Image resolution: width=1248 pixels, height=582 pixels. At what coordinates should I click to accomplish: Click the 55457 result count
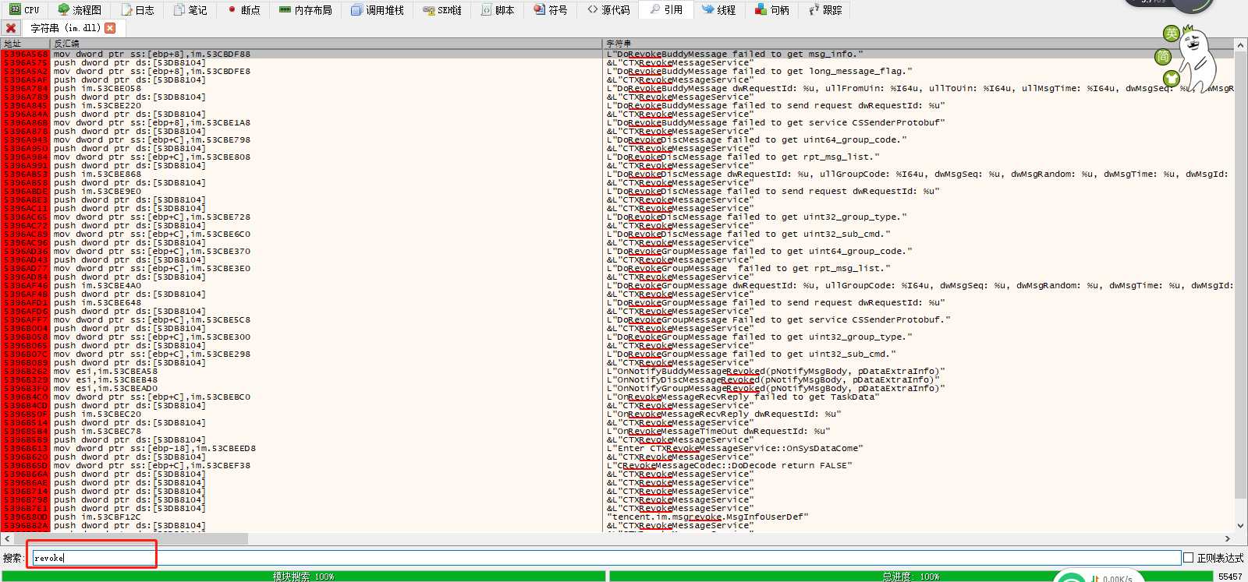[1230, 577]
